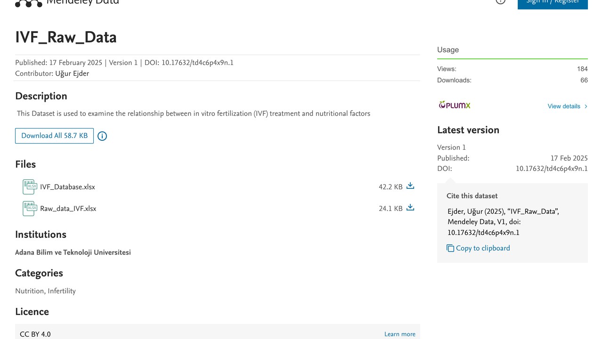603x339 pixels.
Task: Click the copy icon next to Copy to clipboard
Action: point(450,248)
